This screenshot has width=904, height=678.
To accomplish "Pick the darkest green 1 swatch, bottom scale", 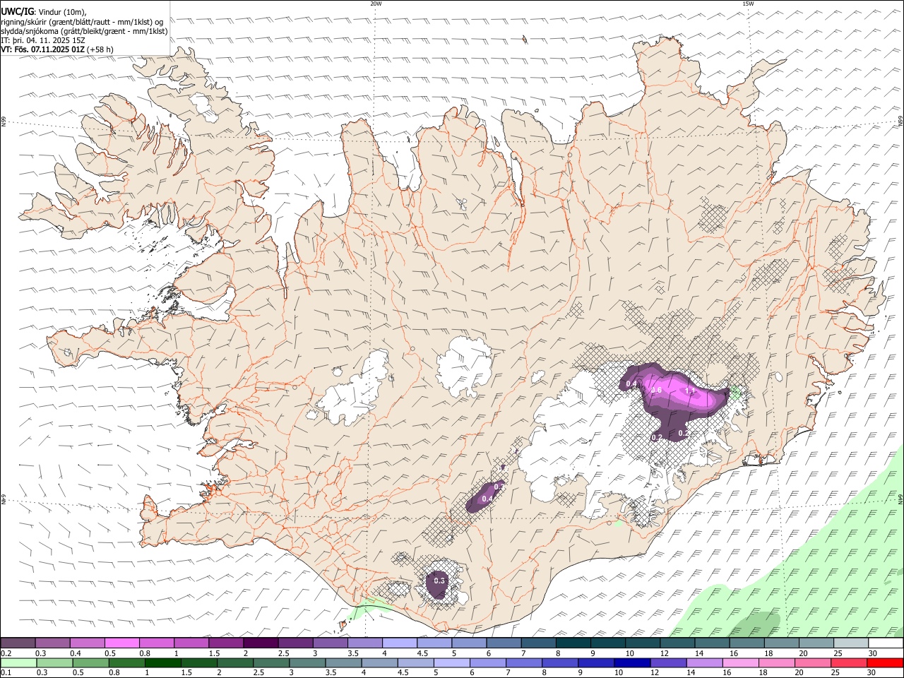I will (162, 663).
